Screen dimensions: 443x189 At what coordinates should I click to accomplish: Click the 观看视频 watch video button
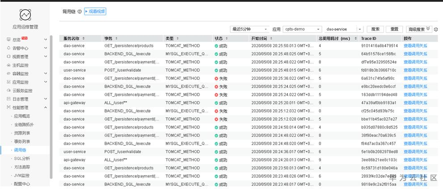coord(95,12)
